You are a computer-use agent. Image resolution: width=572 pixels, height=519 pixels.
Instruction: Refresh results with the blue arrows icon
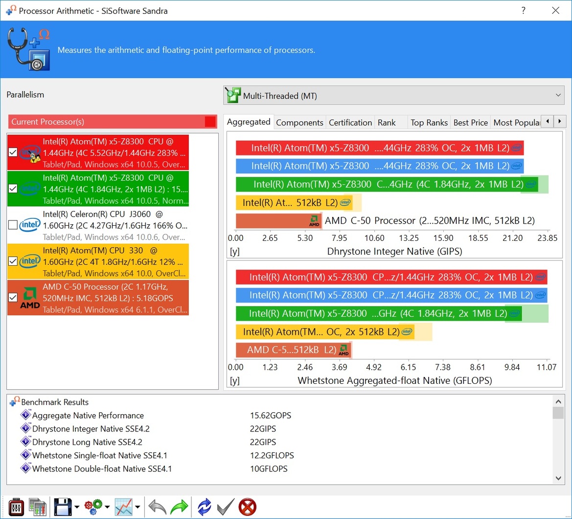click(205, 507)
